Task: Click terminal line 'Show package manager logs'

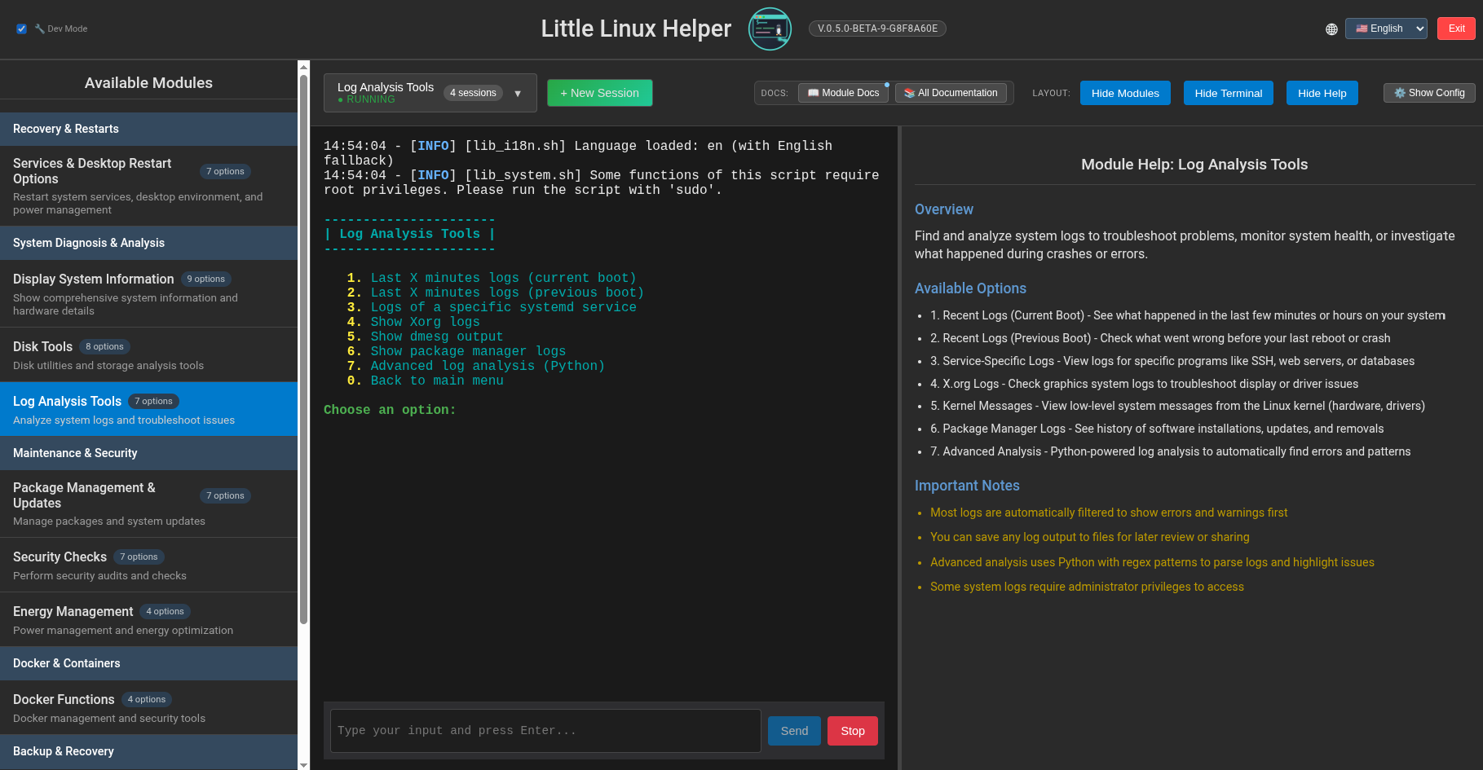Action: click(x=468, y=351)
